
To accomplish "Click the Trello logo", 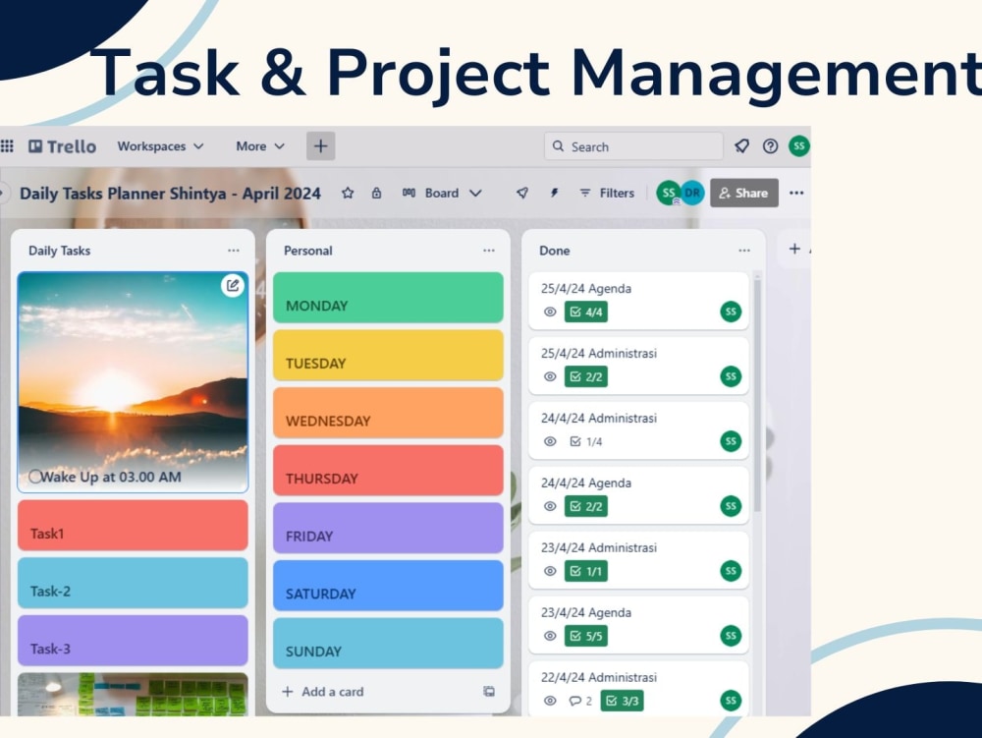I will (63, 146).
